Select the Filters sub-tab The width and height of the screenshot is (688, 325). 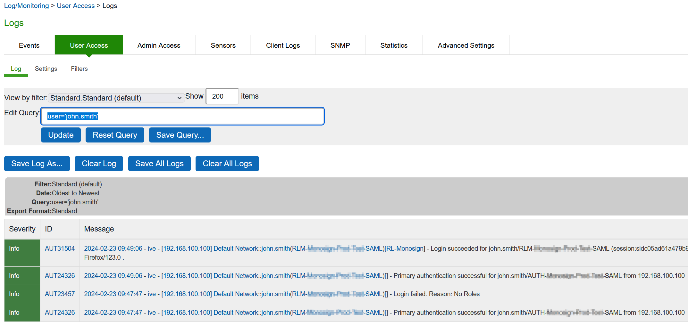(79, 69)
